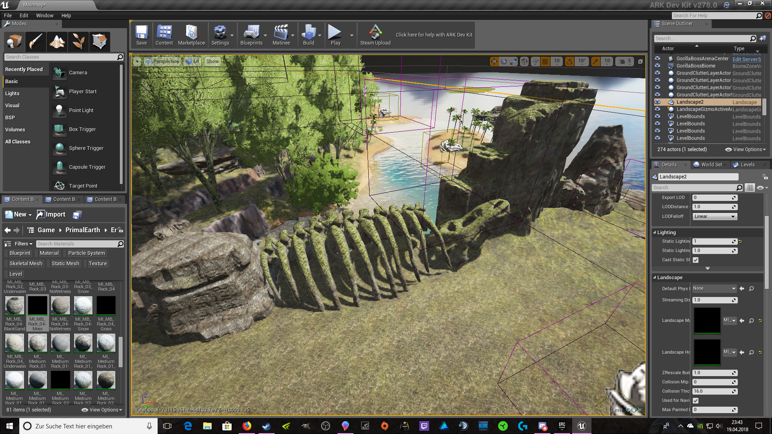Toggle scale snapping in viewport
The height and width of the screenshot is (434, 772).
pyautogui.click(x=595, y=61)
